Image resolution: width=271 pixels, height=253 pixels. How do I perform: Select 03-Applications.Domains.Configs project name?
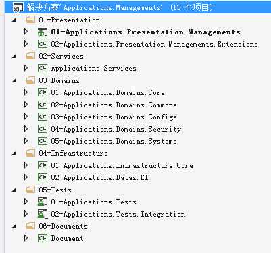click(114, 117)
